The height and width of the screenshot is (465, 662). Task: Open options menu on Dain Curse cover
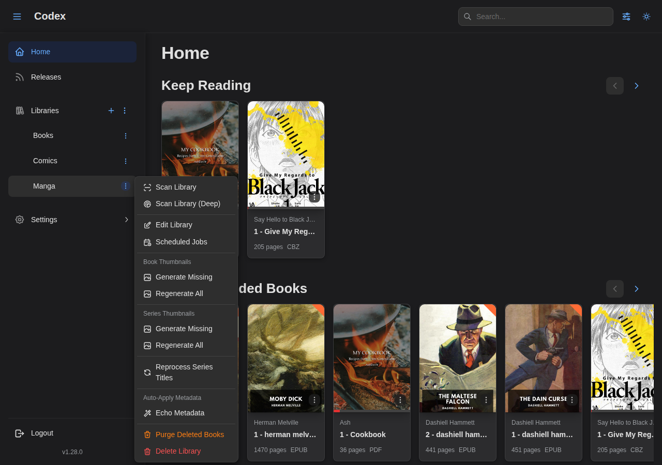point(572,400)
